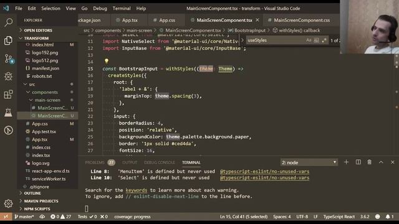Image resolution: width=399 pixels, height=224 pixels.
Task: Open the Explorer files icon
Action: 8,40
